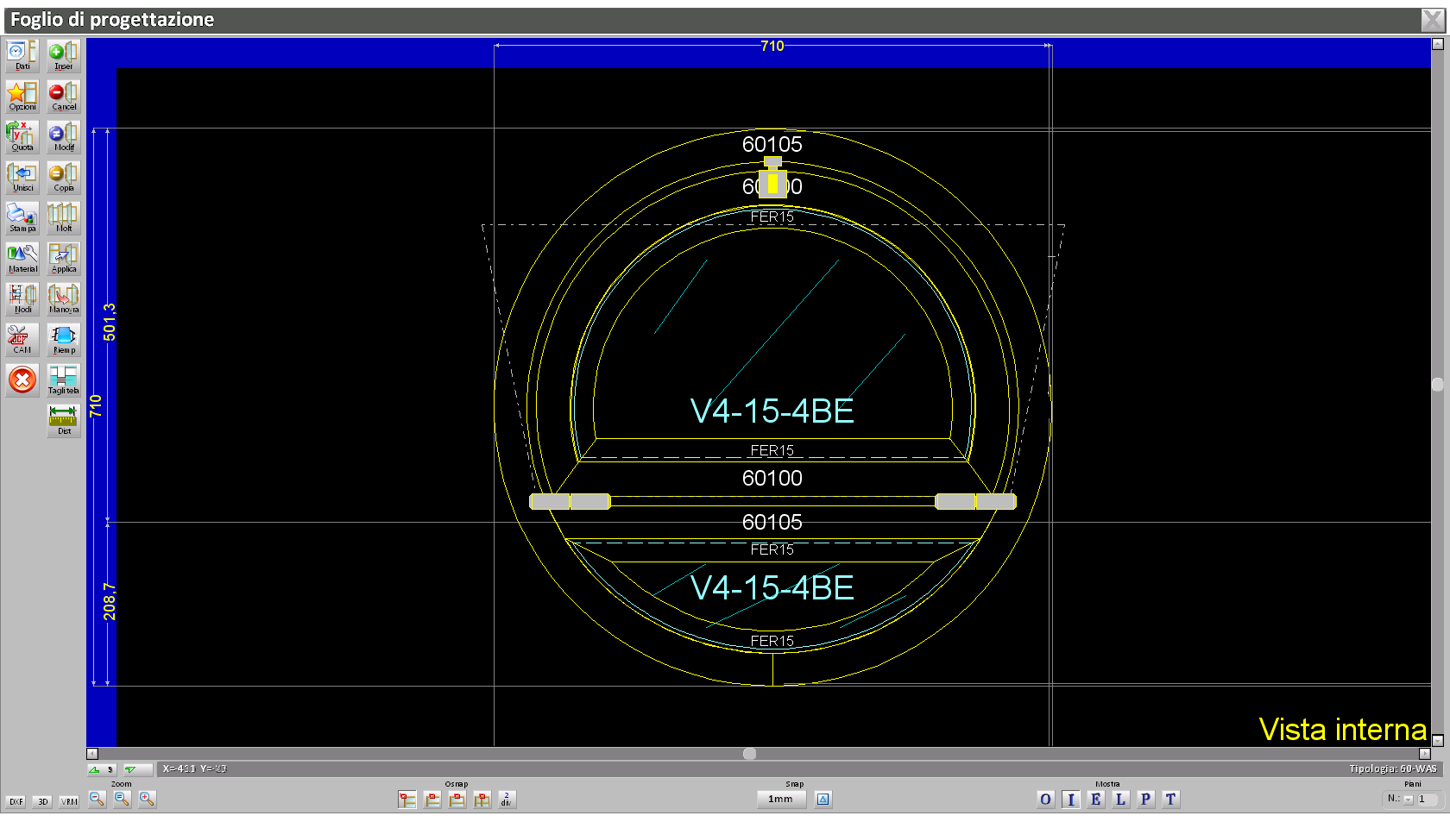
Task: Toggle the second Osnap mode icon
Action: click(432, 800)
